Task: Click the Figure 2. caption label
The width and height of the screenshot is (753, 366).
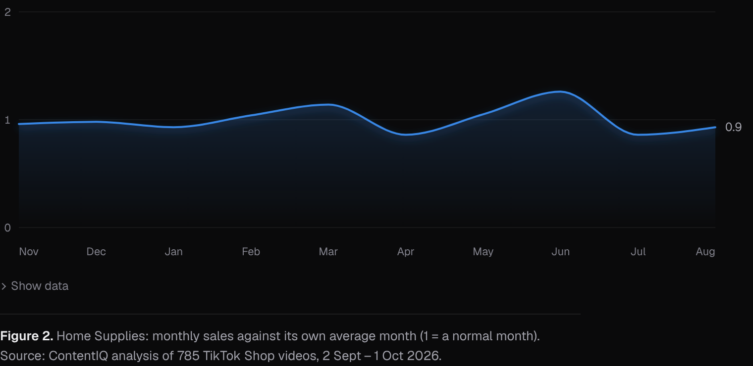Action: (27, 336)
